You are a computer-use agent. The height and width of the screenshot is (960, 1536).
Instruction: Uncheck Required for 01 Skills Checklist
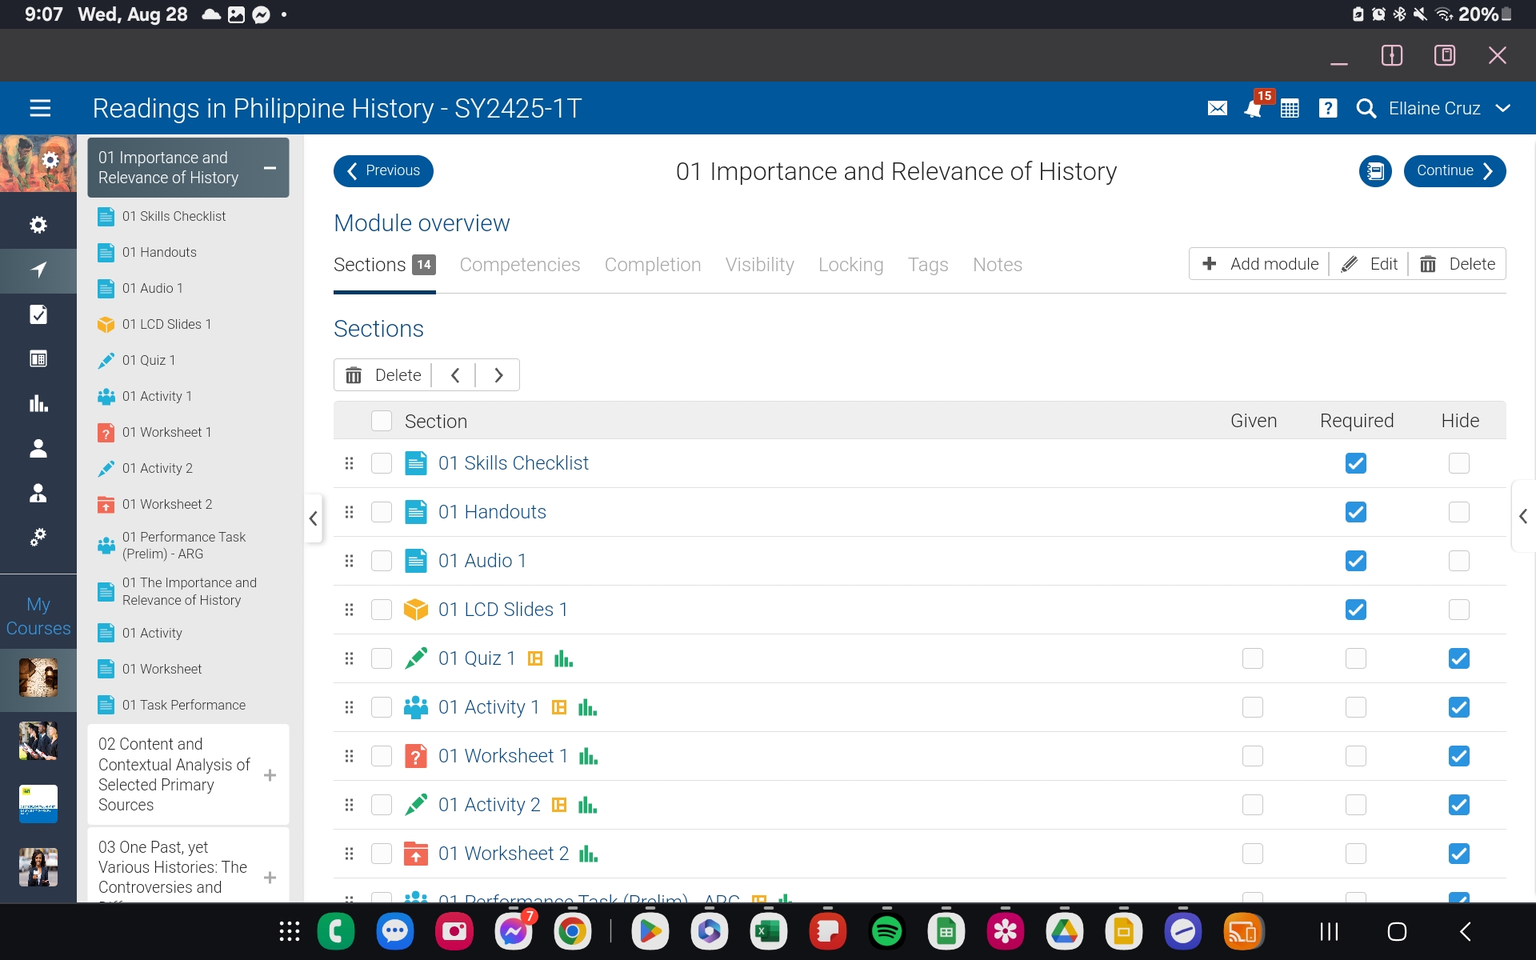(x=1356, y=463)
